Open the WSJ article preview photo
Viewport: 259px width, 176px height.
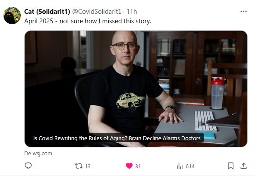point(136,89)
